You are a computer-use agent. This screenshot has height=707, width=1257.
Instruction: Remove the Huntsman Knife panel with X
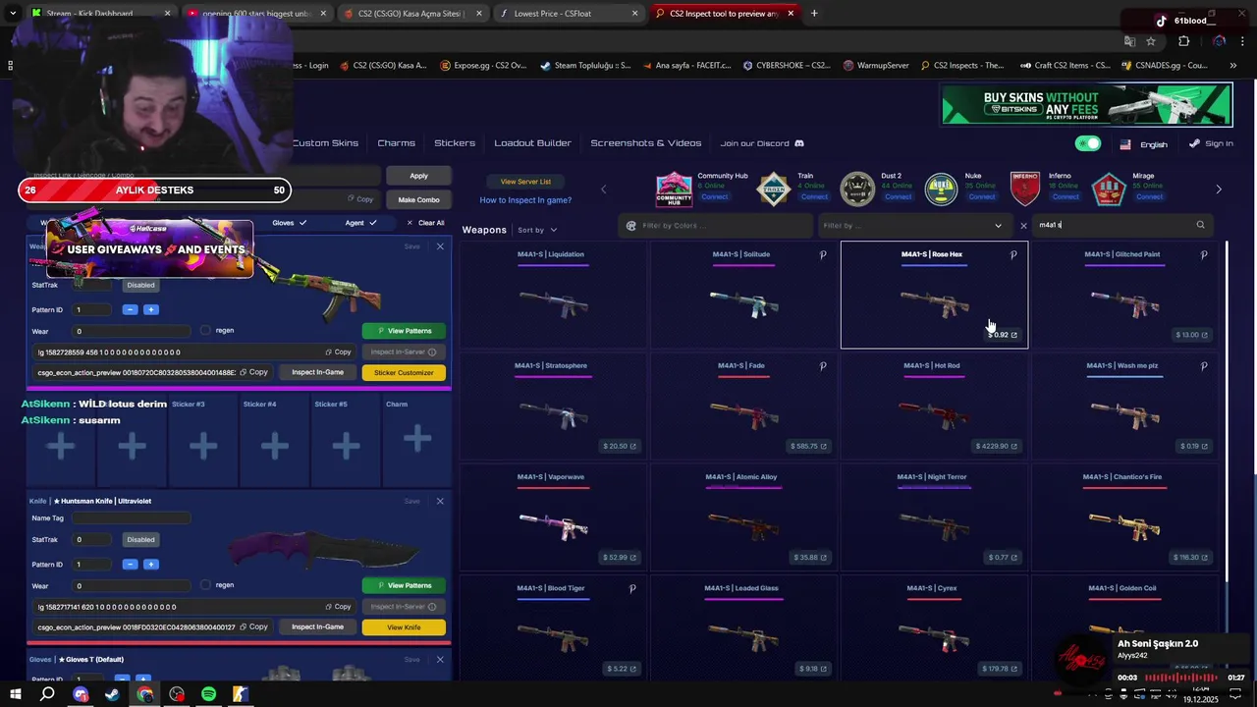point(440,501)
